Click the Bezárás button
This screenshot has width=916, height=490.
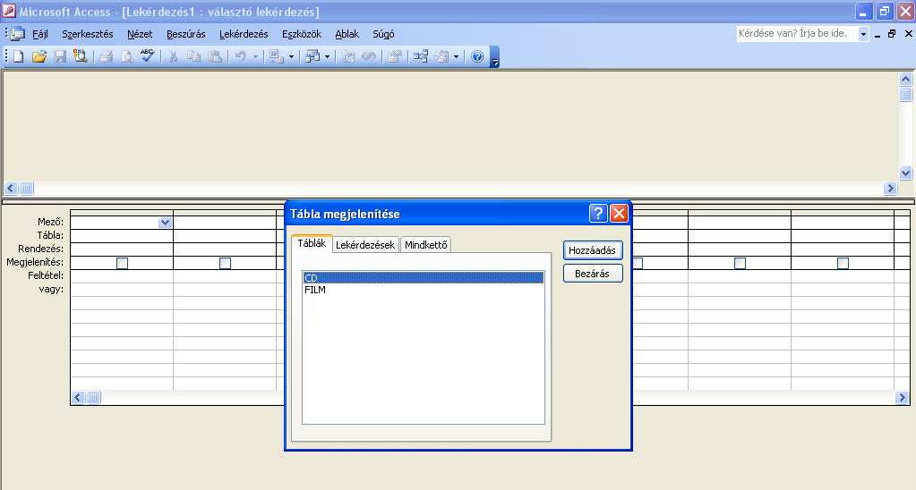pyautogui.click(x=593, y=274)
